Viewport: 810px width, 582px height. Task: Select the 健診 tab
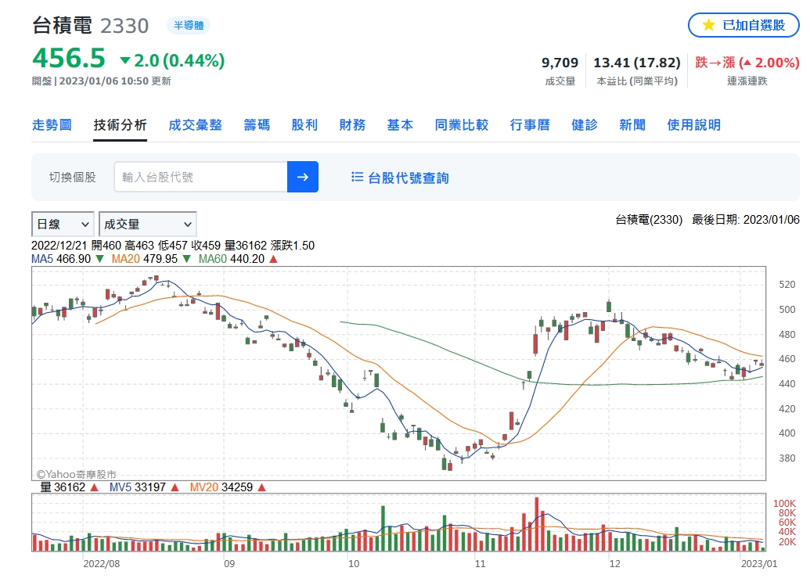click(x=585, y=125)
